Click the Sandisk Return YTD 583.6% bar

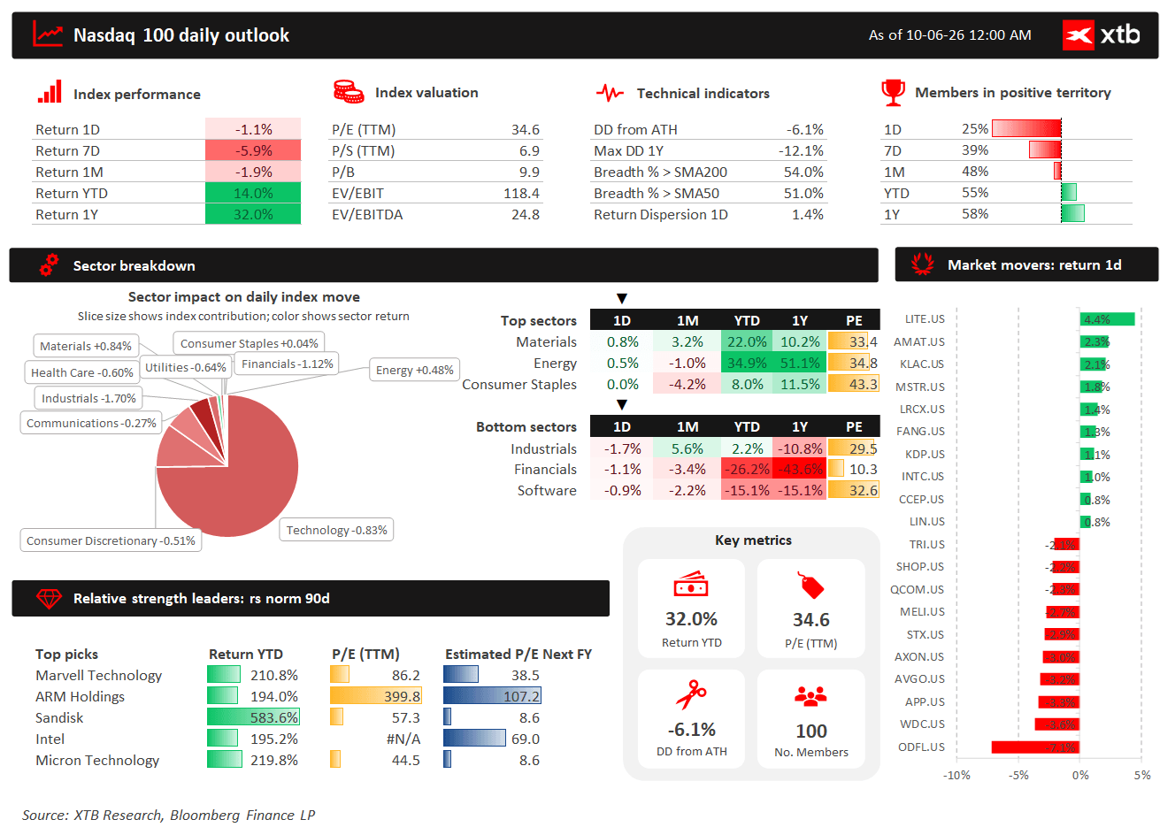[253, 717]
